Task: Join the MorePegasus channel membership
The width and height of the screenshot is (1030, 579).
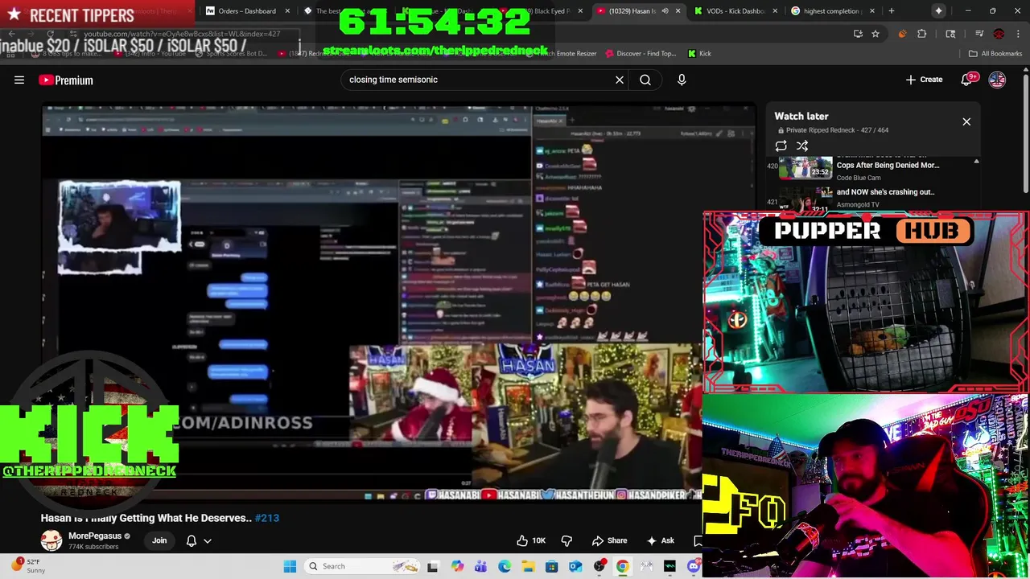Action: click(159, 540)
